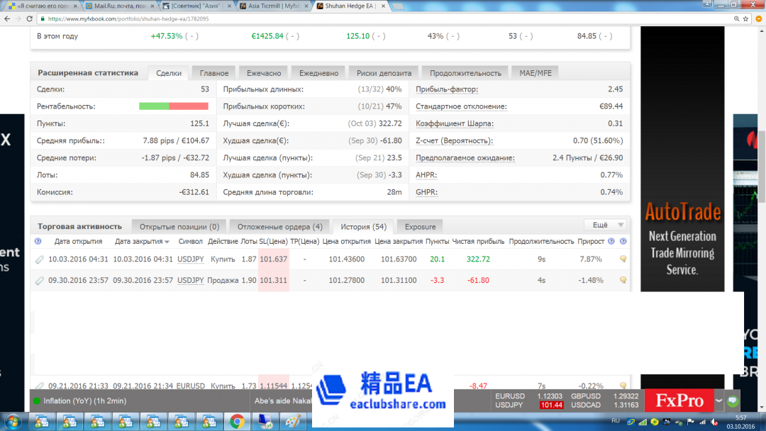The image size is (766, 431).
Task: Click the Windows Start button
Action: point(13,422)
